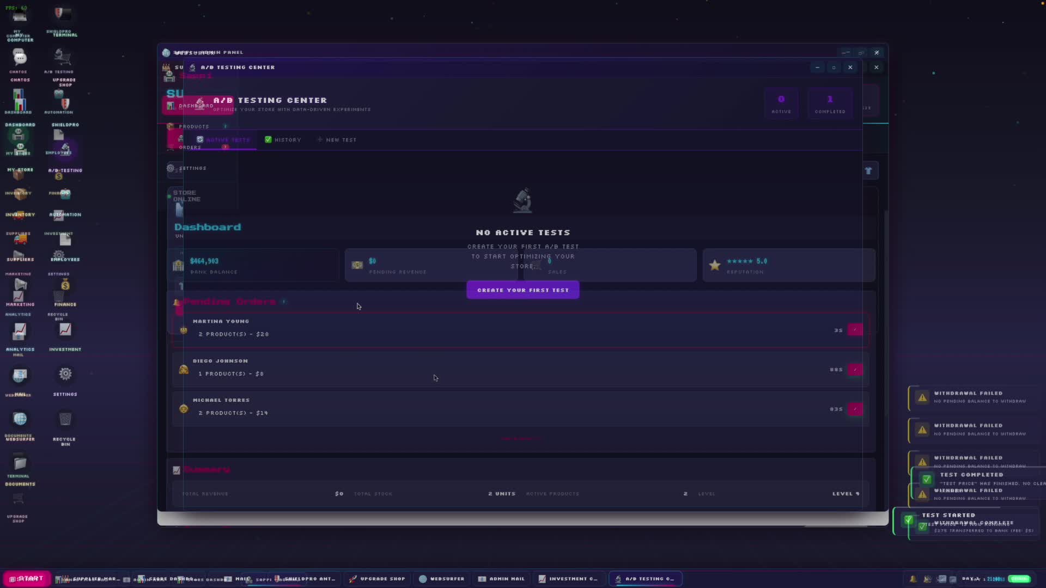This screenshot has width=1046, height=588.
Task: Click the Completed tests counter
Action: tap(830, 103)
